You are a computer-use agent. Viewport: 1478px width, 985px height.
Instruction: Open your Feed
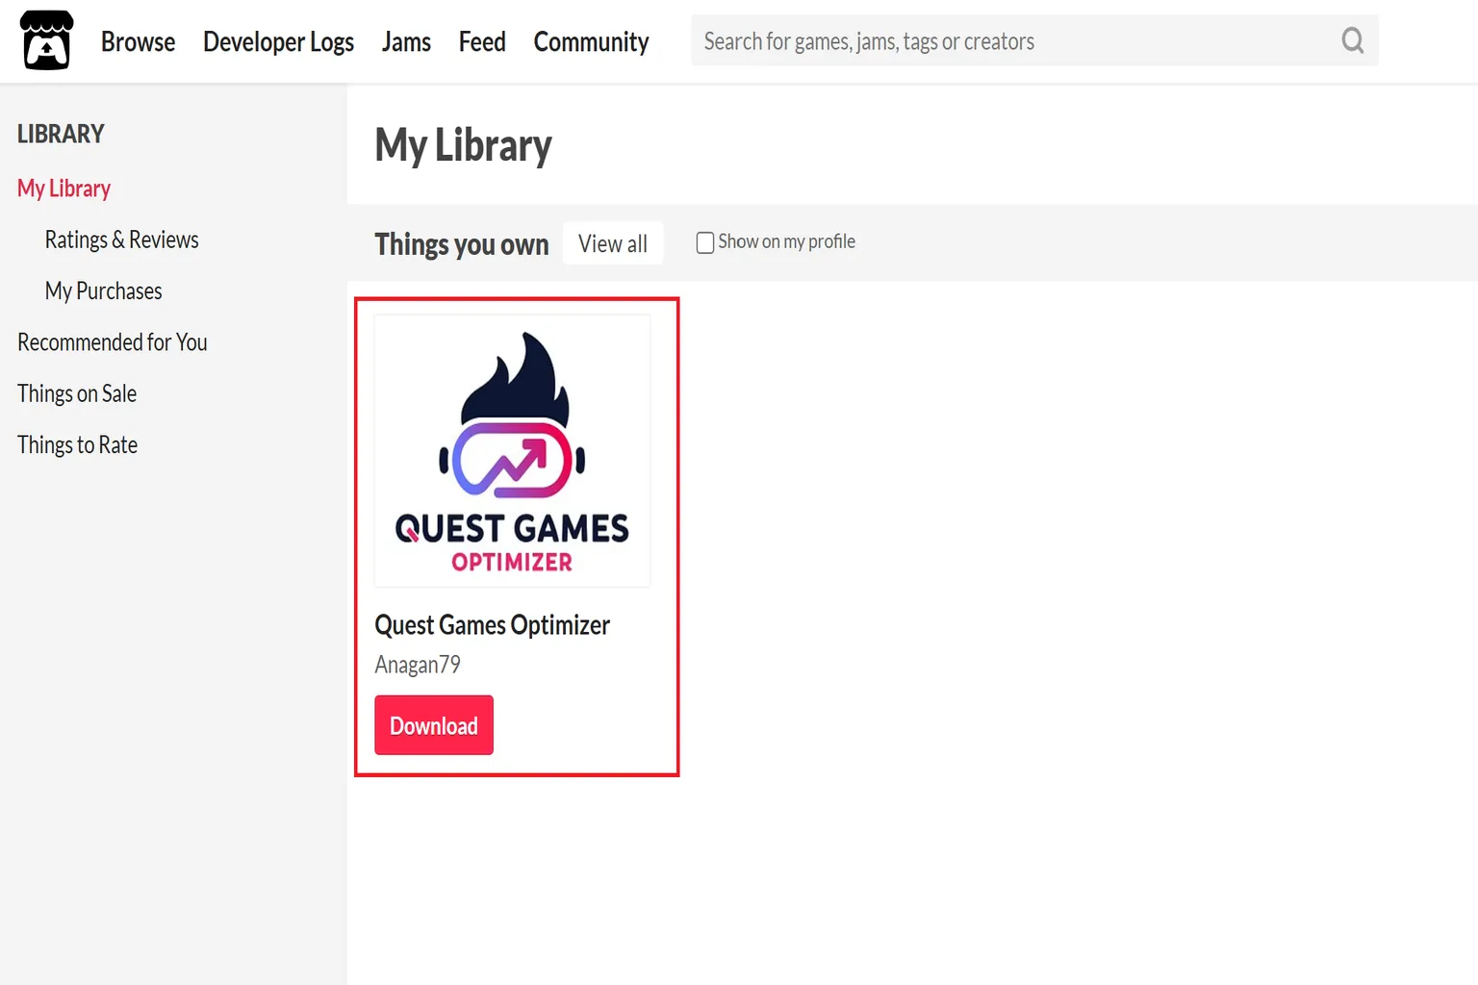(481, 41)
